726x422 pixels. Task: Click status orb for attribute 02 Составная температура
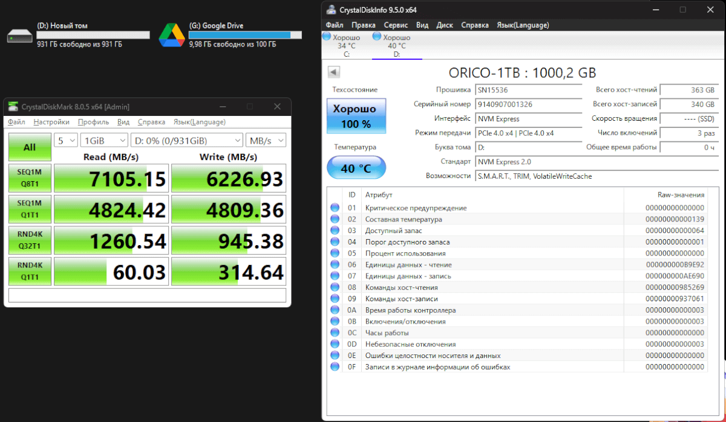pos(335,219)
